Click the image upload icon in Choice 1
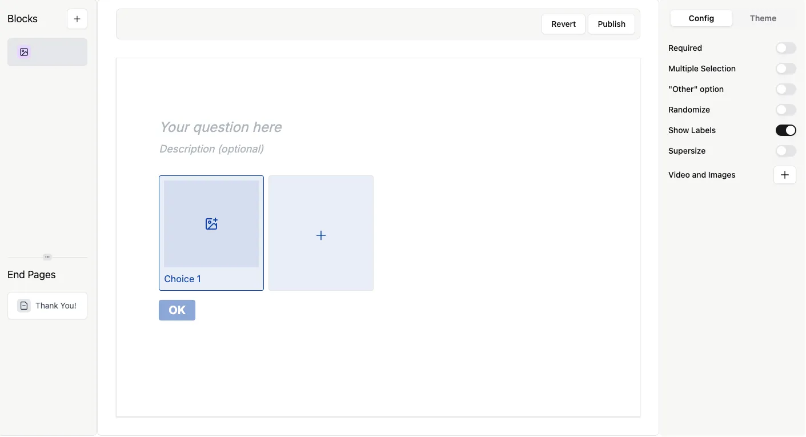 click(x=211, y=224)
